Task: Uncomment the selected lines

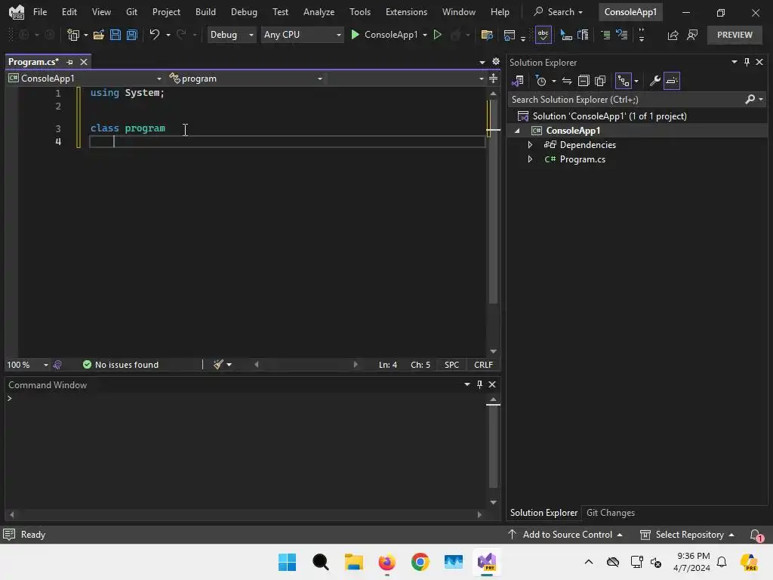Action: (x=622, y=35)
